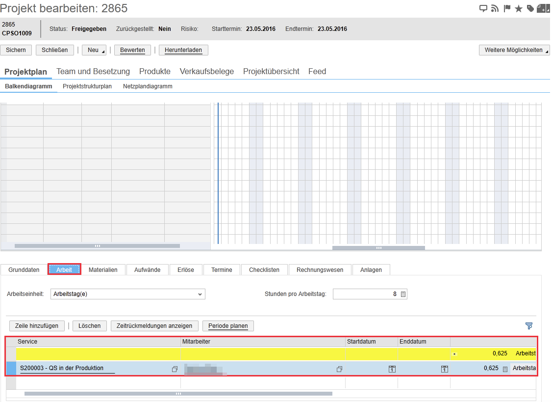Click 0,625 value in yellow summary row
The width and height of the screenshot is (552, 402).
500,353
